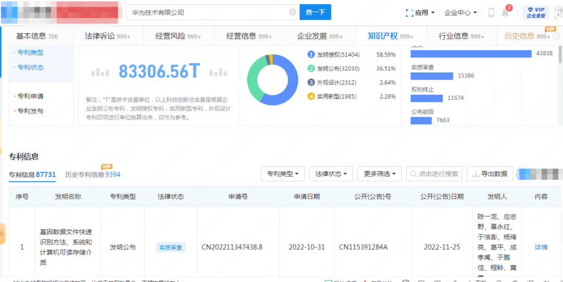
Task: Click the left bar-chart icon beside 83306.56T
Action: (x=100, y=72)
